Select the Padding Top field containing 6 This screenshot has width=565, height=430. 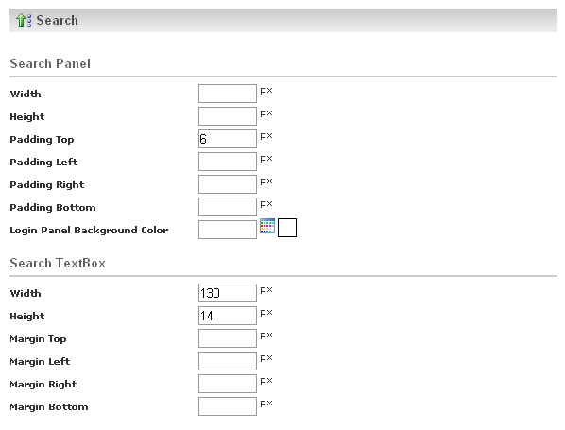click(x=228, y=139)
